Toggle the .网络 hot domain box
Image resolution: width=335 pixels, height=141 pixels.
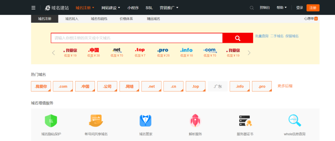point(129,86)
